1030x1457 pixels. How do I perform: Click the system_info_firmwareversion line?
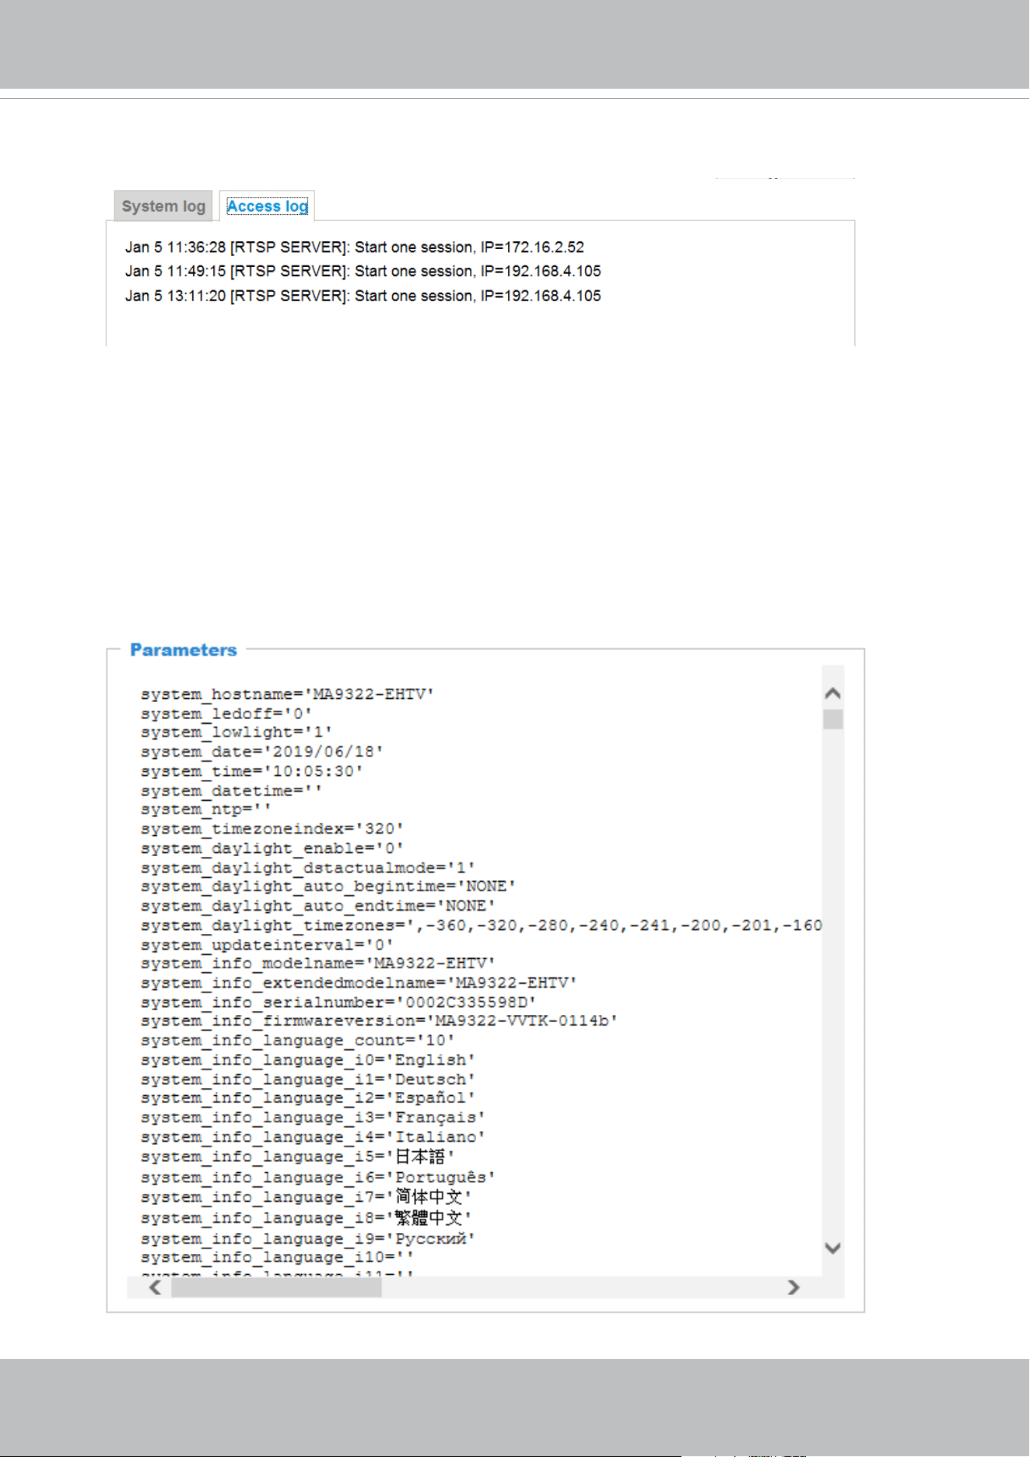pyautogui.click(x=379, y=1021)
